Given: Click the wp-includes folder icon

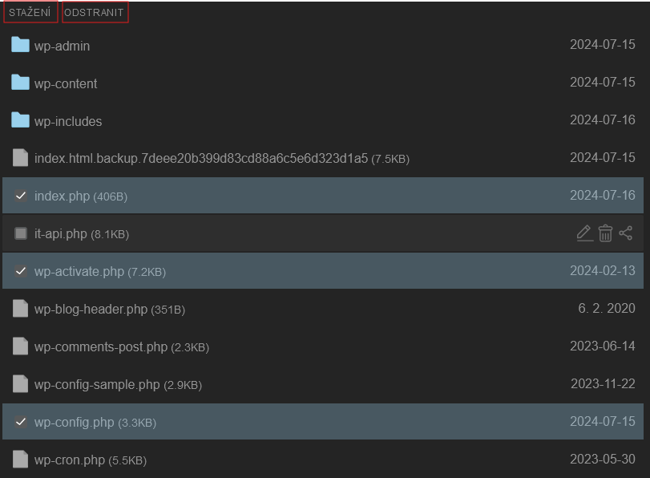Looking at the screenshot, I should pos(20,120).
